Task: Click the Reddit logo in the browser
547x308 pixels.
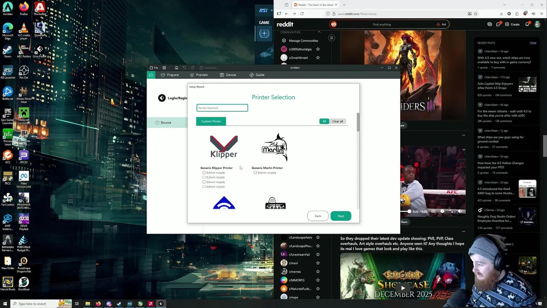Action: [x=285, y=24]
